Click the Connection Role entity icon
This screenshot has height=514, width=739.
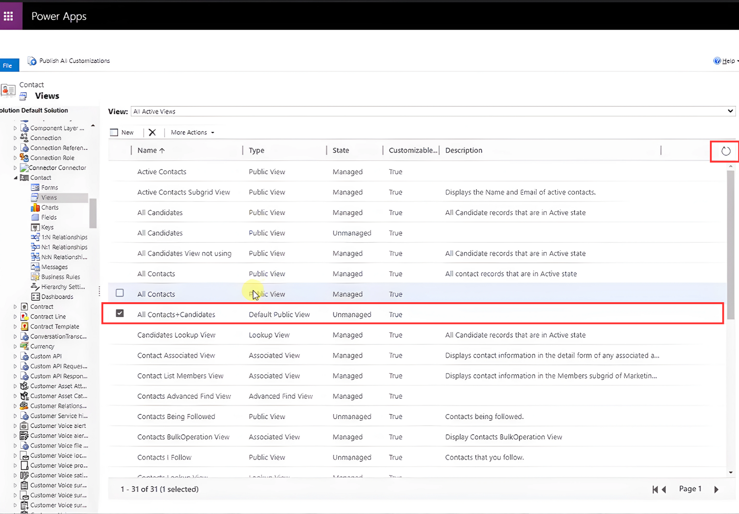(x=24, y=158)
